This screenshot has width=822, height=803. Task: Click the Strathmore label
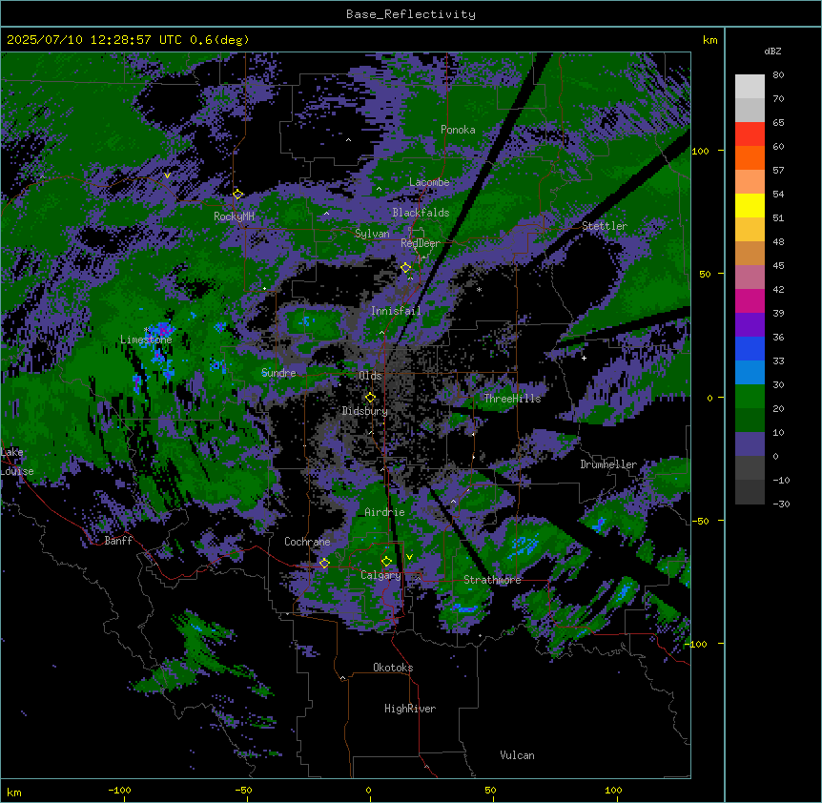492,580
